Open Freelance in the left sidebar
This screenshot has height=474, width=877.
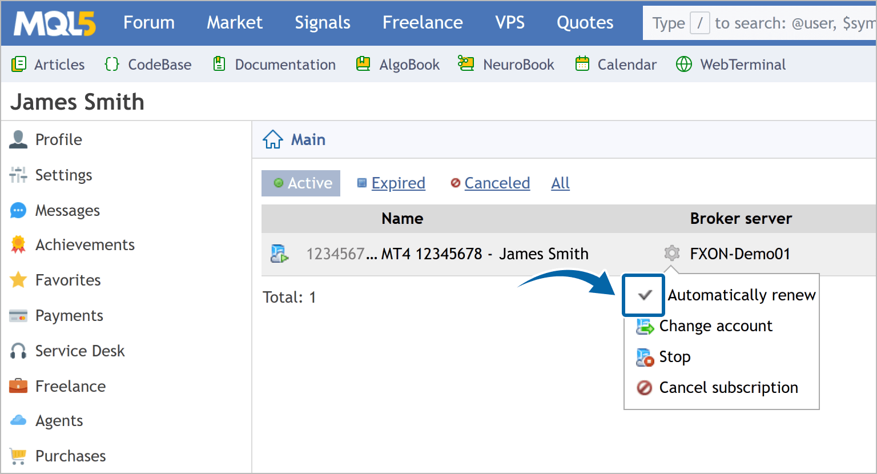pos(70,386)
